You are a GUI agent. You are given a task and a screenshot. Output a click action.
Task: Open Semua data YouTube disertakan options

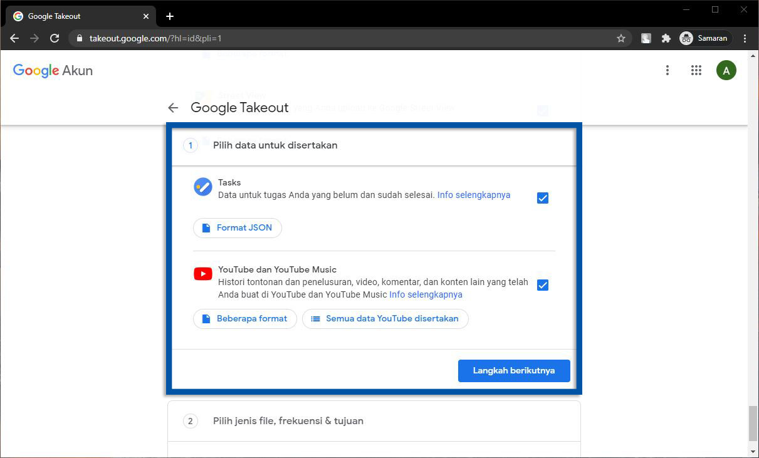(385, 318)
